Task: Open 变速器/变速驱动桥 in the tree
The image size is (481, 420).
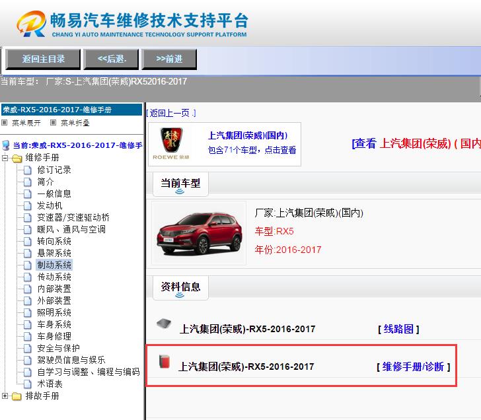Action: pyautogui.click(x=73, y=217)
